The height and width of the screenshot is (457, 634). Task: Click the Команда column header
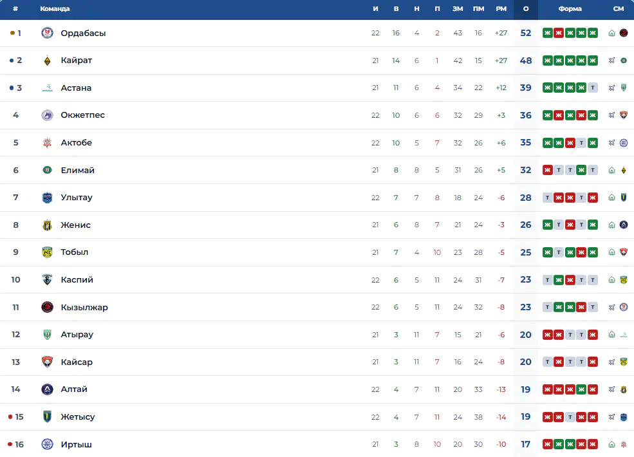(55, 9)
